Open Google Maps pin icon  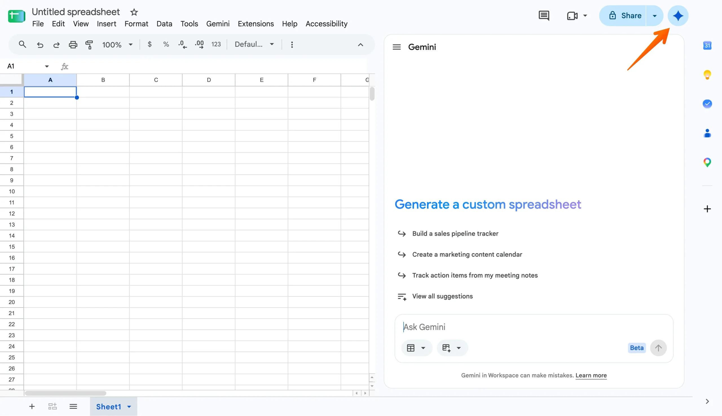click(x=707, y=162)
